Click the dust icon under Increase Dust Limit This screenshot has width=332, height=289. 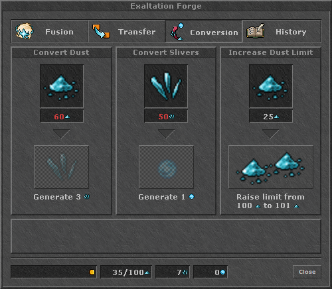click(x=271, y=86)
